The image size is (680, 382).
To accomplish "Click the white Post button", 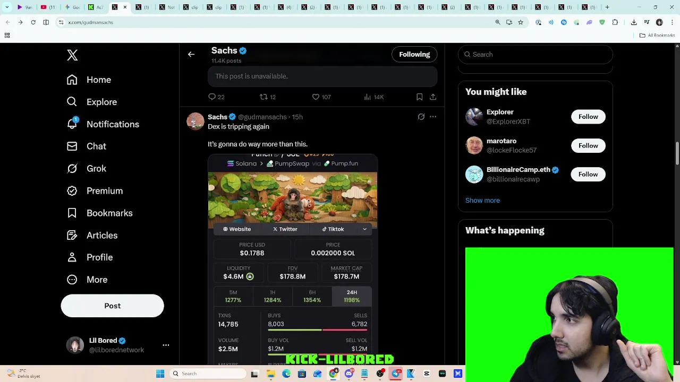I will 112,306.
